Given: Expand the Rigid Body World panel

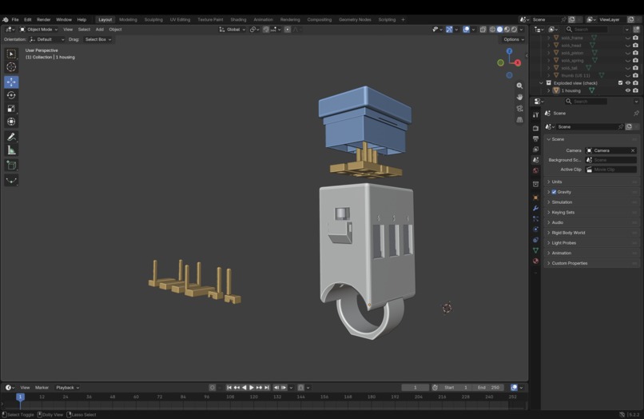Looking at the screenshot, I should click(x=591, y=233).
